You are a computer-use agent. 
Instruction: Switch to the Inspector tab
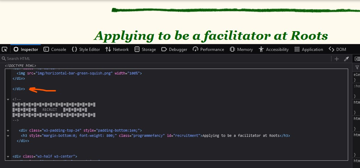[25, 50]
